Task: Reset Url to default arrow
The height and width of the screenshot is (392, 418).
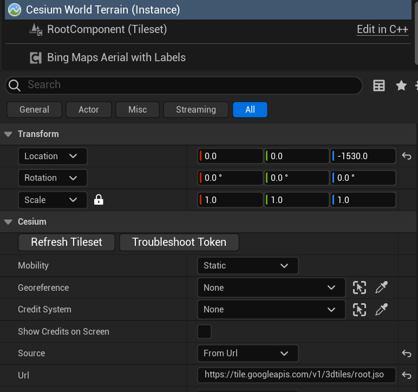Action: coord(407,375)
